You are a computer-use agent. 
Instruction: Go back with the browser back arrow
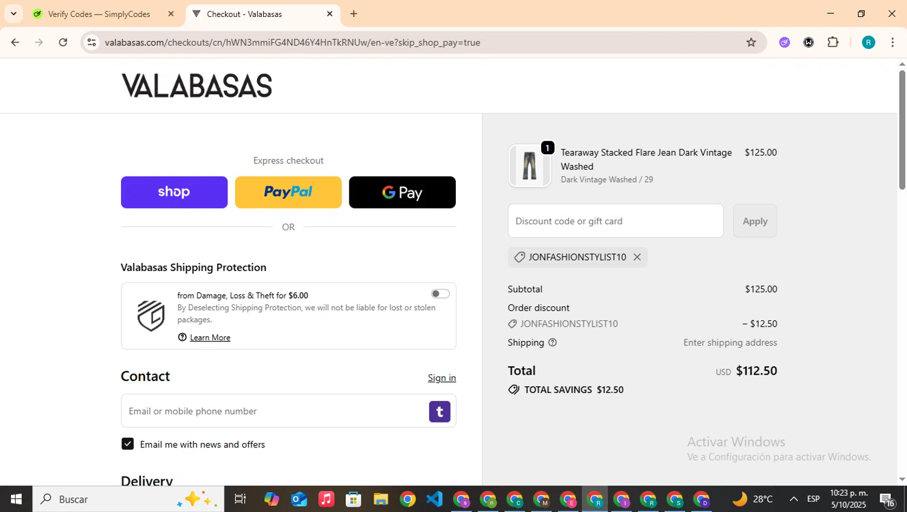[x=15, y=42]
